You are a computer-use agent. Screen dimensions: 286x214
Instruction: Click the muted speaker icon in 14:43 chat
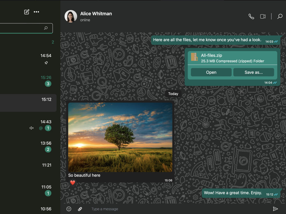coord(31,128)
